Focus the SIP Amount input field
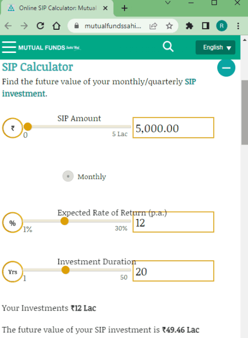This screenshot has height=338, width=248. [x=173, y=127]
